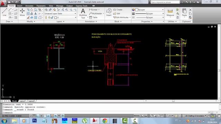Switch to the Insert ribbon tab
Screen dimensions: 221x124
20,6
